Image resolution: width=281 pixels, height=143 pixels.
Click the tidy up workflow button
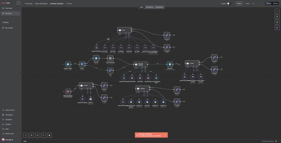click(50, 135)
